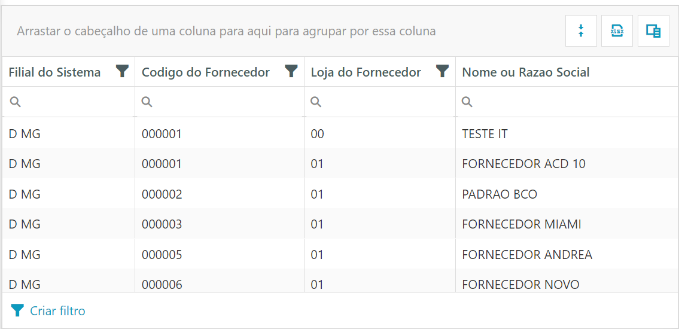This screenshot has width=682, height=329.
Task: Open the column chooser icon
Action: click(x=653, y=31)
